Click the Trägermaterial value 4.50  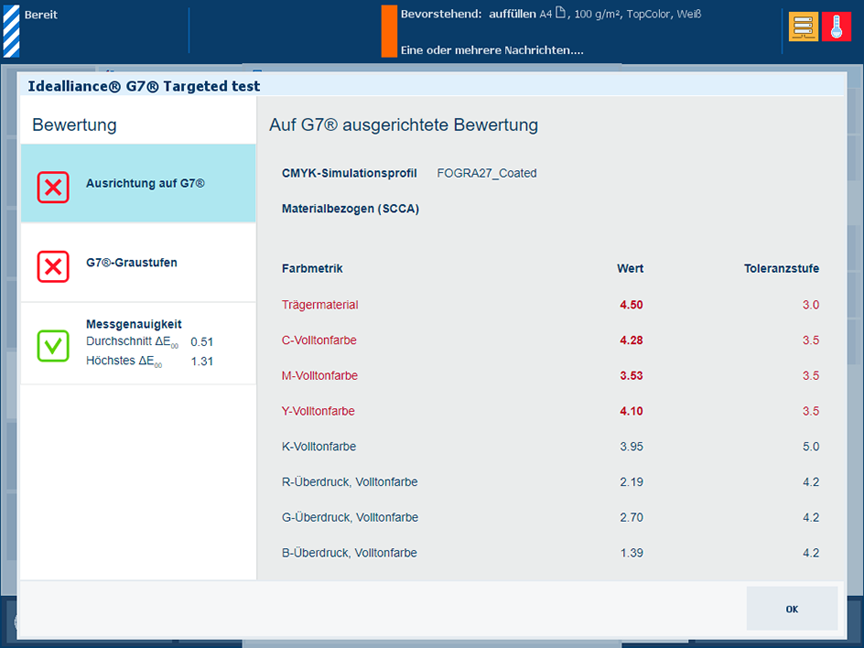[632, 305]
